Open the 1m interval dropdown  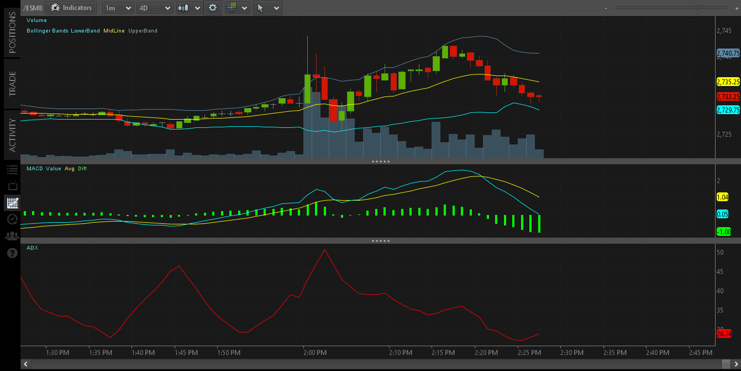point(118,8)
